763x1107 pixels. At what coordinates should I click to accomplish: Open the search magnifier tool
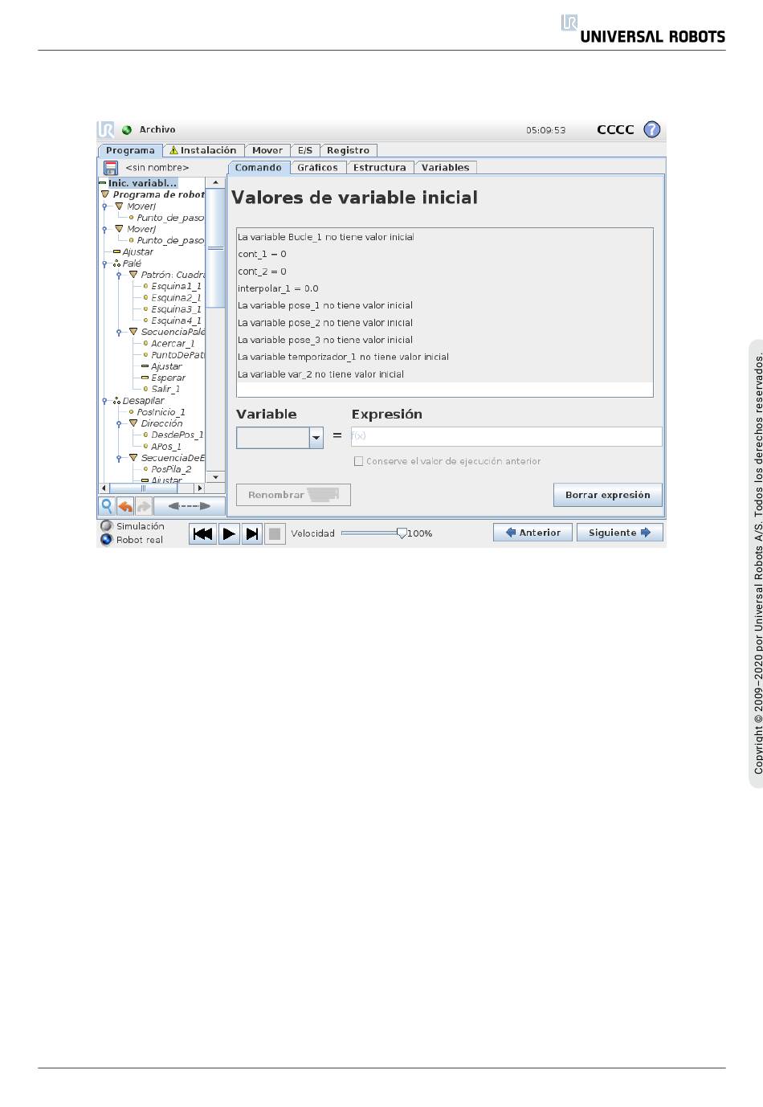click(x=106, y=506)
